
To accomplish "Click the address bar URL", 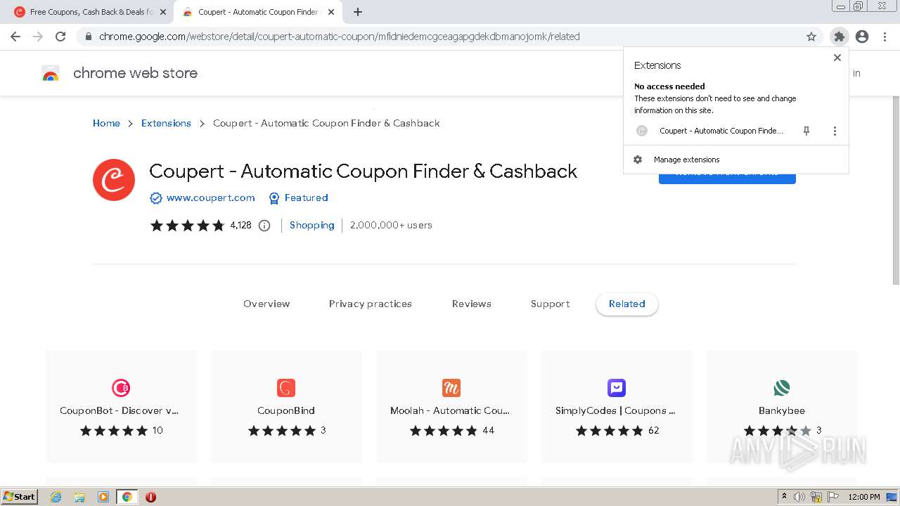I will pos(340,37).
